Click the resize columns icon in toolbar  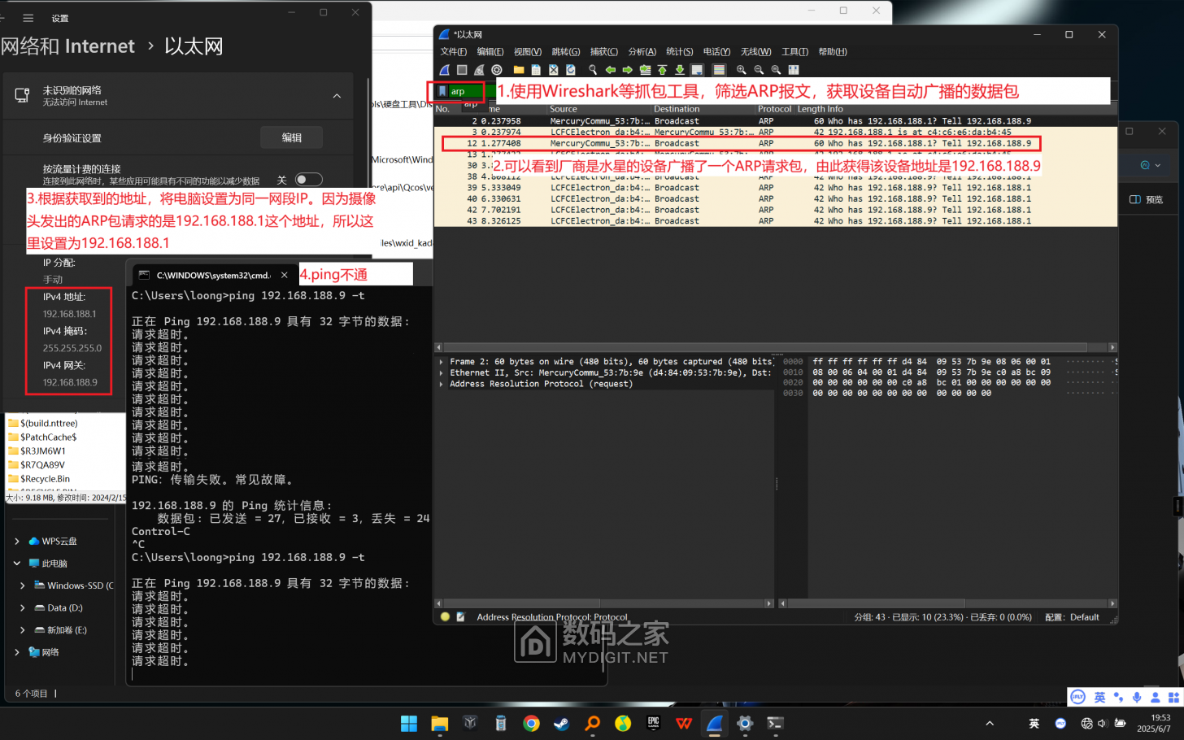tap(794, 70)
